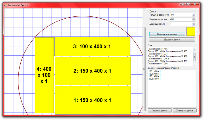Select board 1: 150 x 400 x 1 on canvas

pos(93,100)
